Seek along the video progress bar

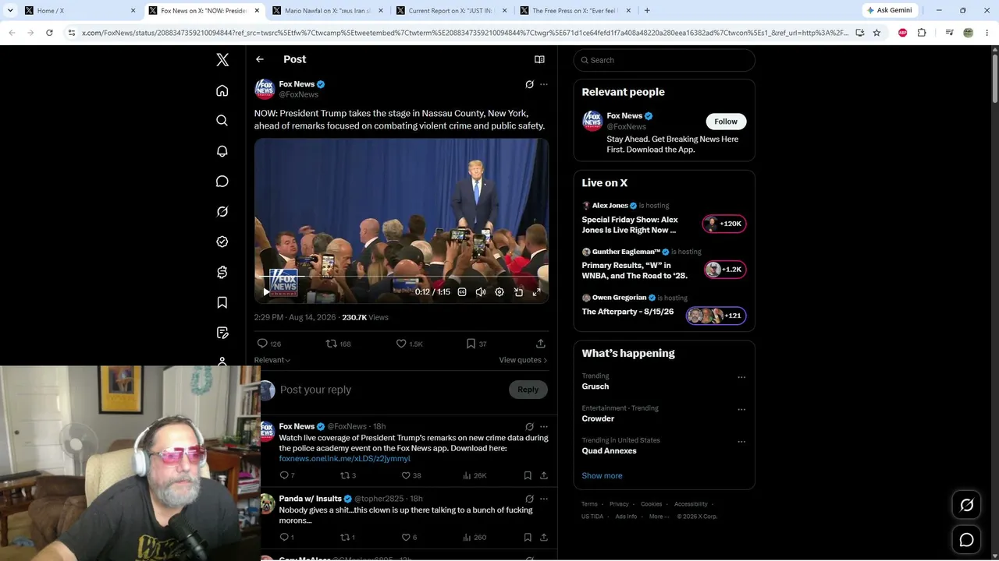[x=401, y=277]
